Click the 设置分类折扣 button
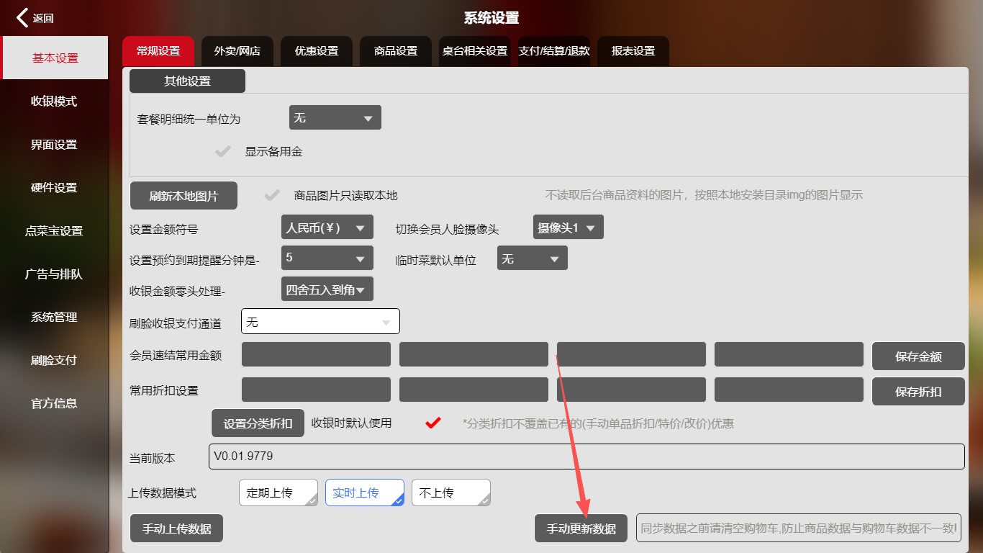 click(x=258, y=423)
